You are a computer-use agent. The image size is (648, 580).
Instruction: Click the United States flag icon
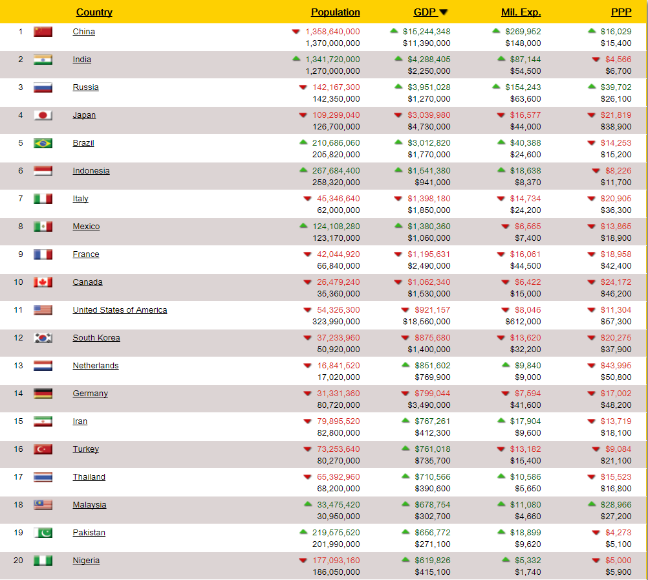pos(43,310)
